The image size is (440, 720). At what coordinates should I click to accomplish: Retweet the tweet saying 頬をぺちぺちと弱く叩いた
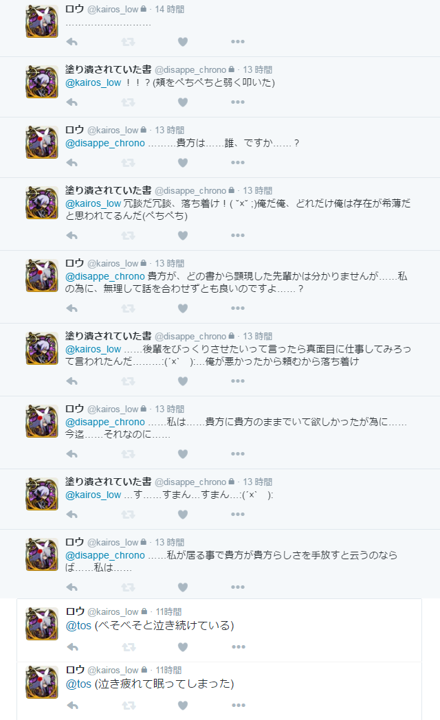point(128,102)
